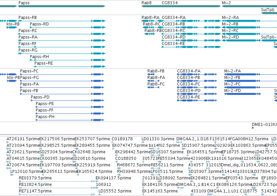
Task: Select the Papss-RH transcript label
Action: (39, 57)
